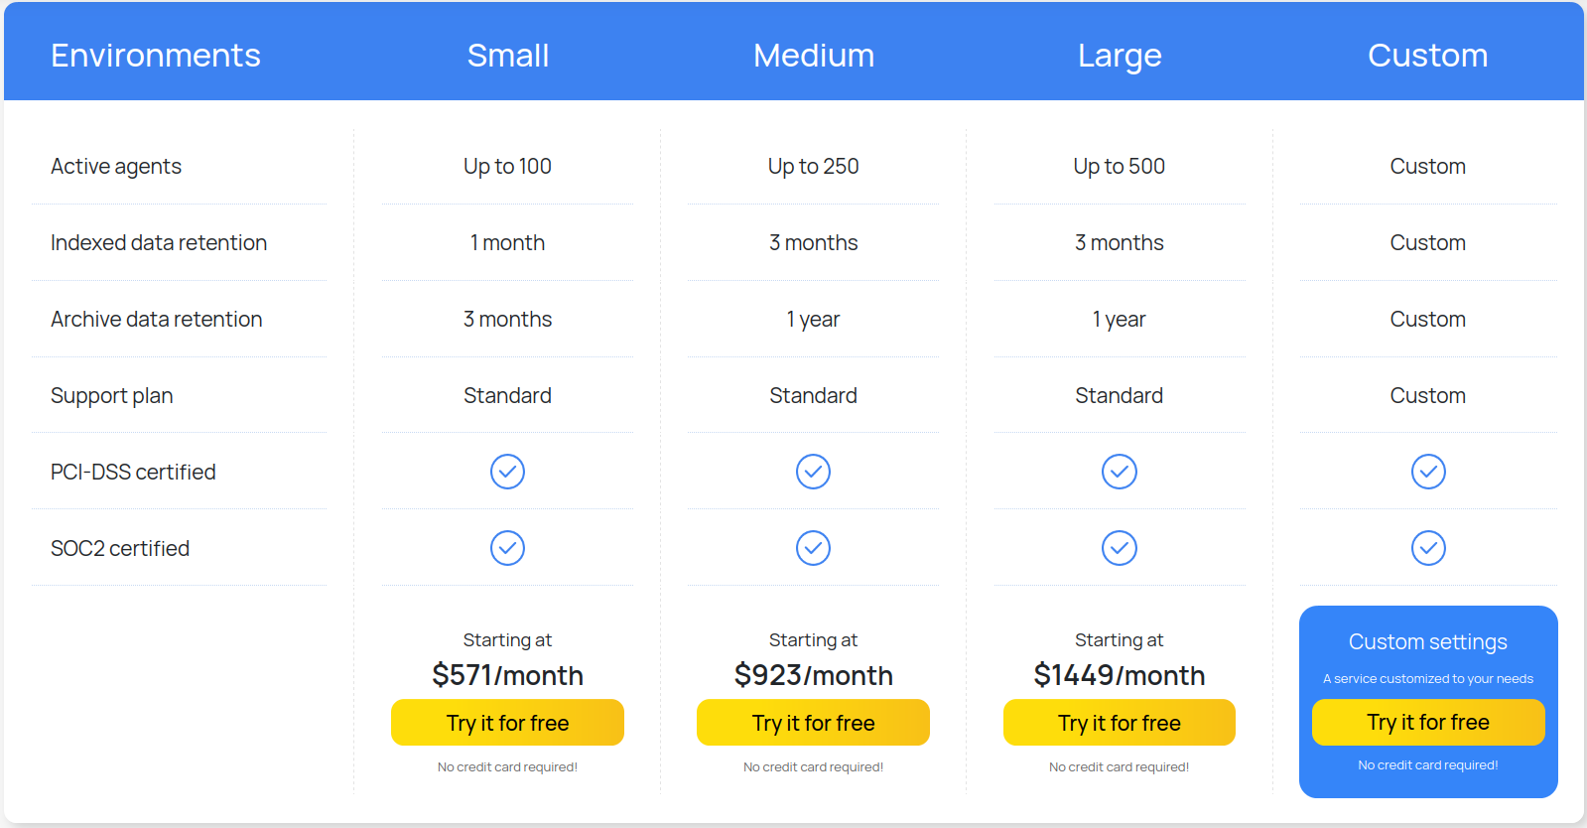The width and height of the screenshot is (1587, 828).
Task: Click SOC2 checkmark icon under Medium plan
Action: point(813,548)
